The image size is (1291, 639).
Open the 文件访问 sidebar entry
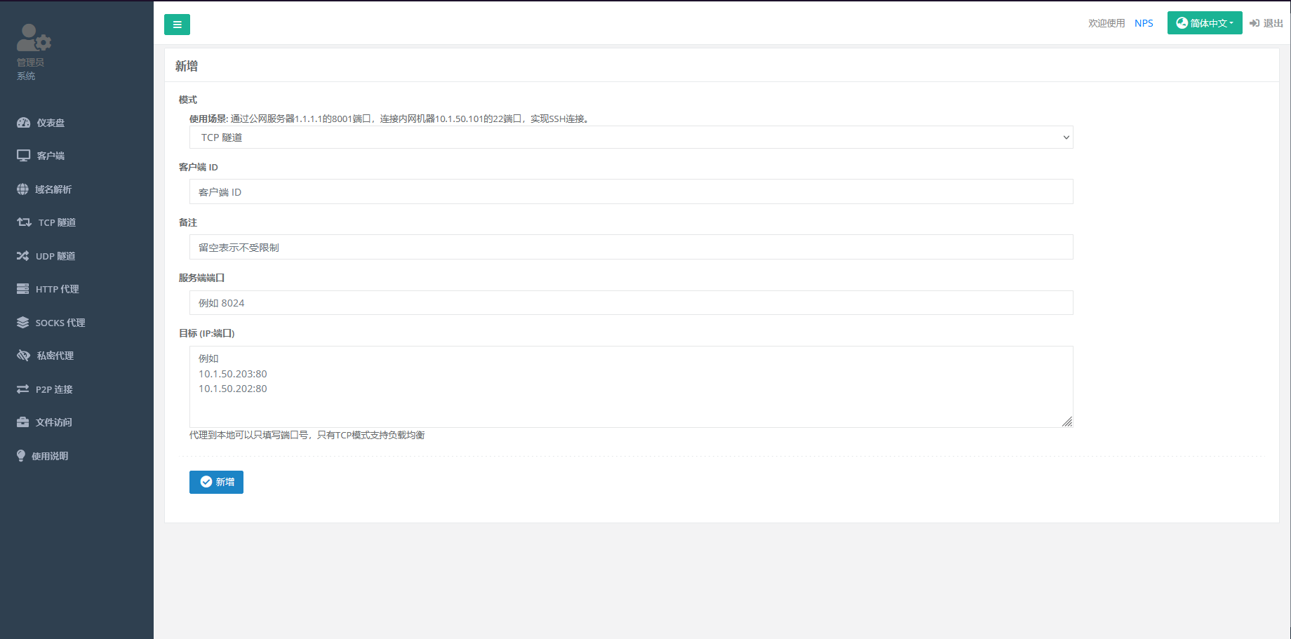[76, 422]
